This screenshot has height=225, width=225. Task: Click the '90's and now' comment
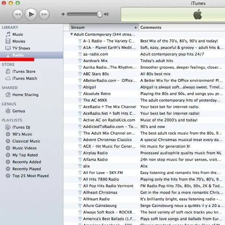point(153,127)
